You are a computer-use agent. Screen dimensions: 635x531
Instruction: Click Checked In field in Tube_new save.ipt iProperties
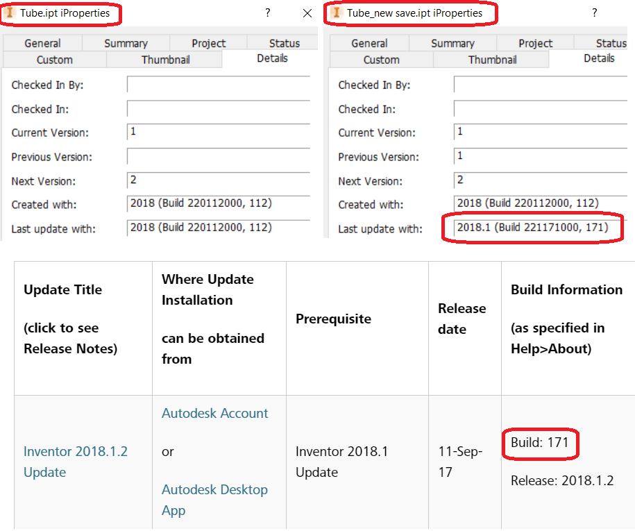coord(541,109)
